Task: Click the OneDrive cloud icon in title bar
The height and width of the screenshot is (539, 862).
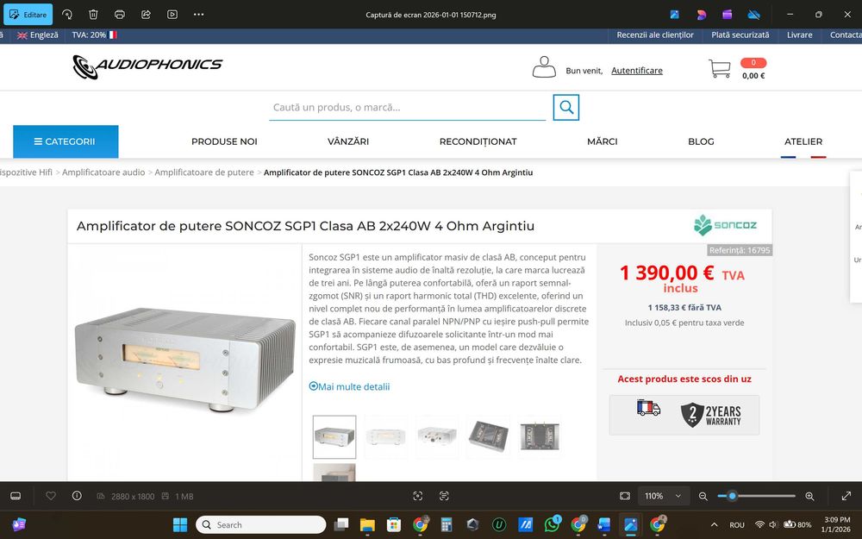Action: tap(754, 15)
